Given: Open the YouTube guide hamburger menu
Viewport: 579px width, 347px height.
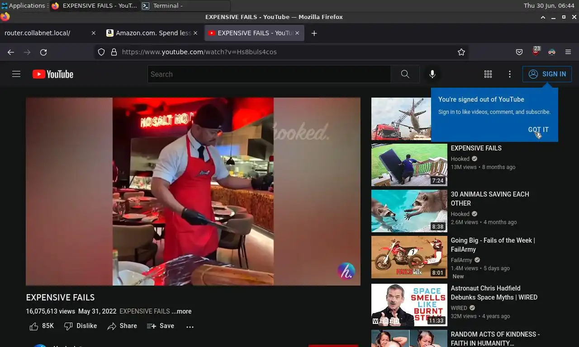Looking at the screenshot, I should (16, 74).
